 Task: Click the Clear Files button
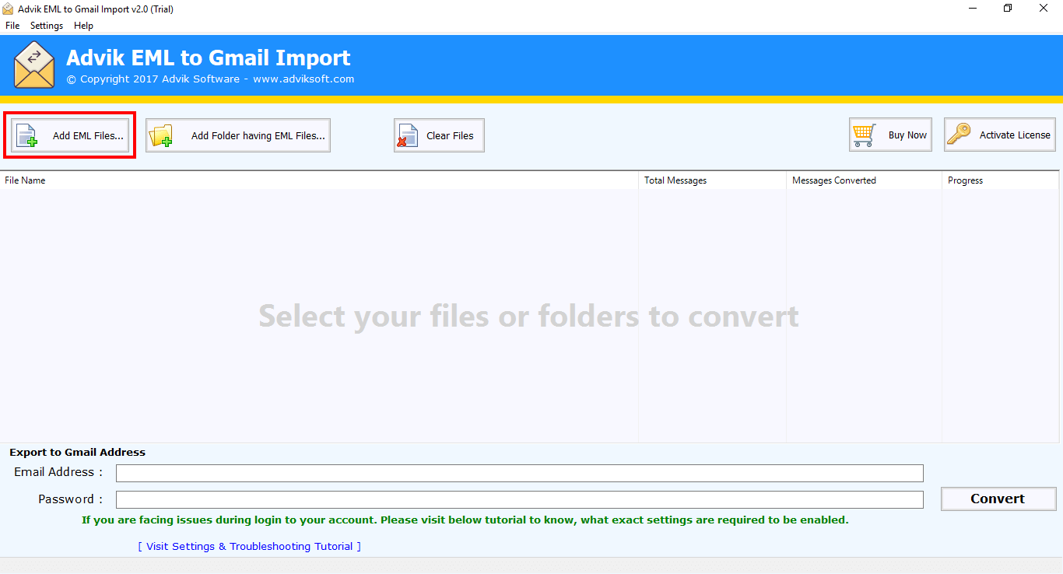click(x=439, y=135)
